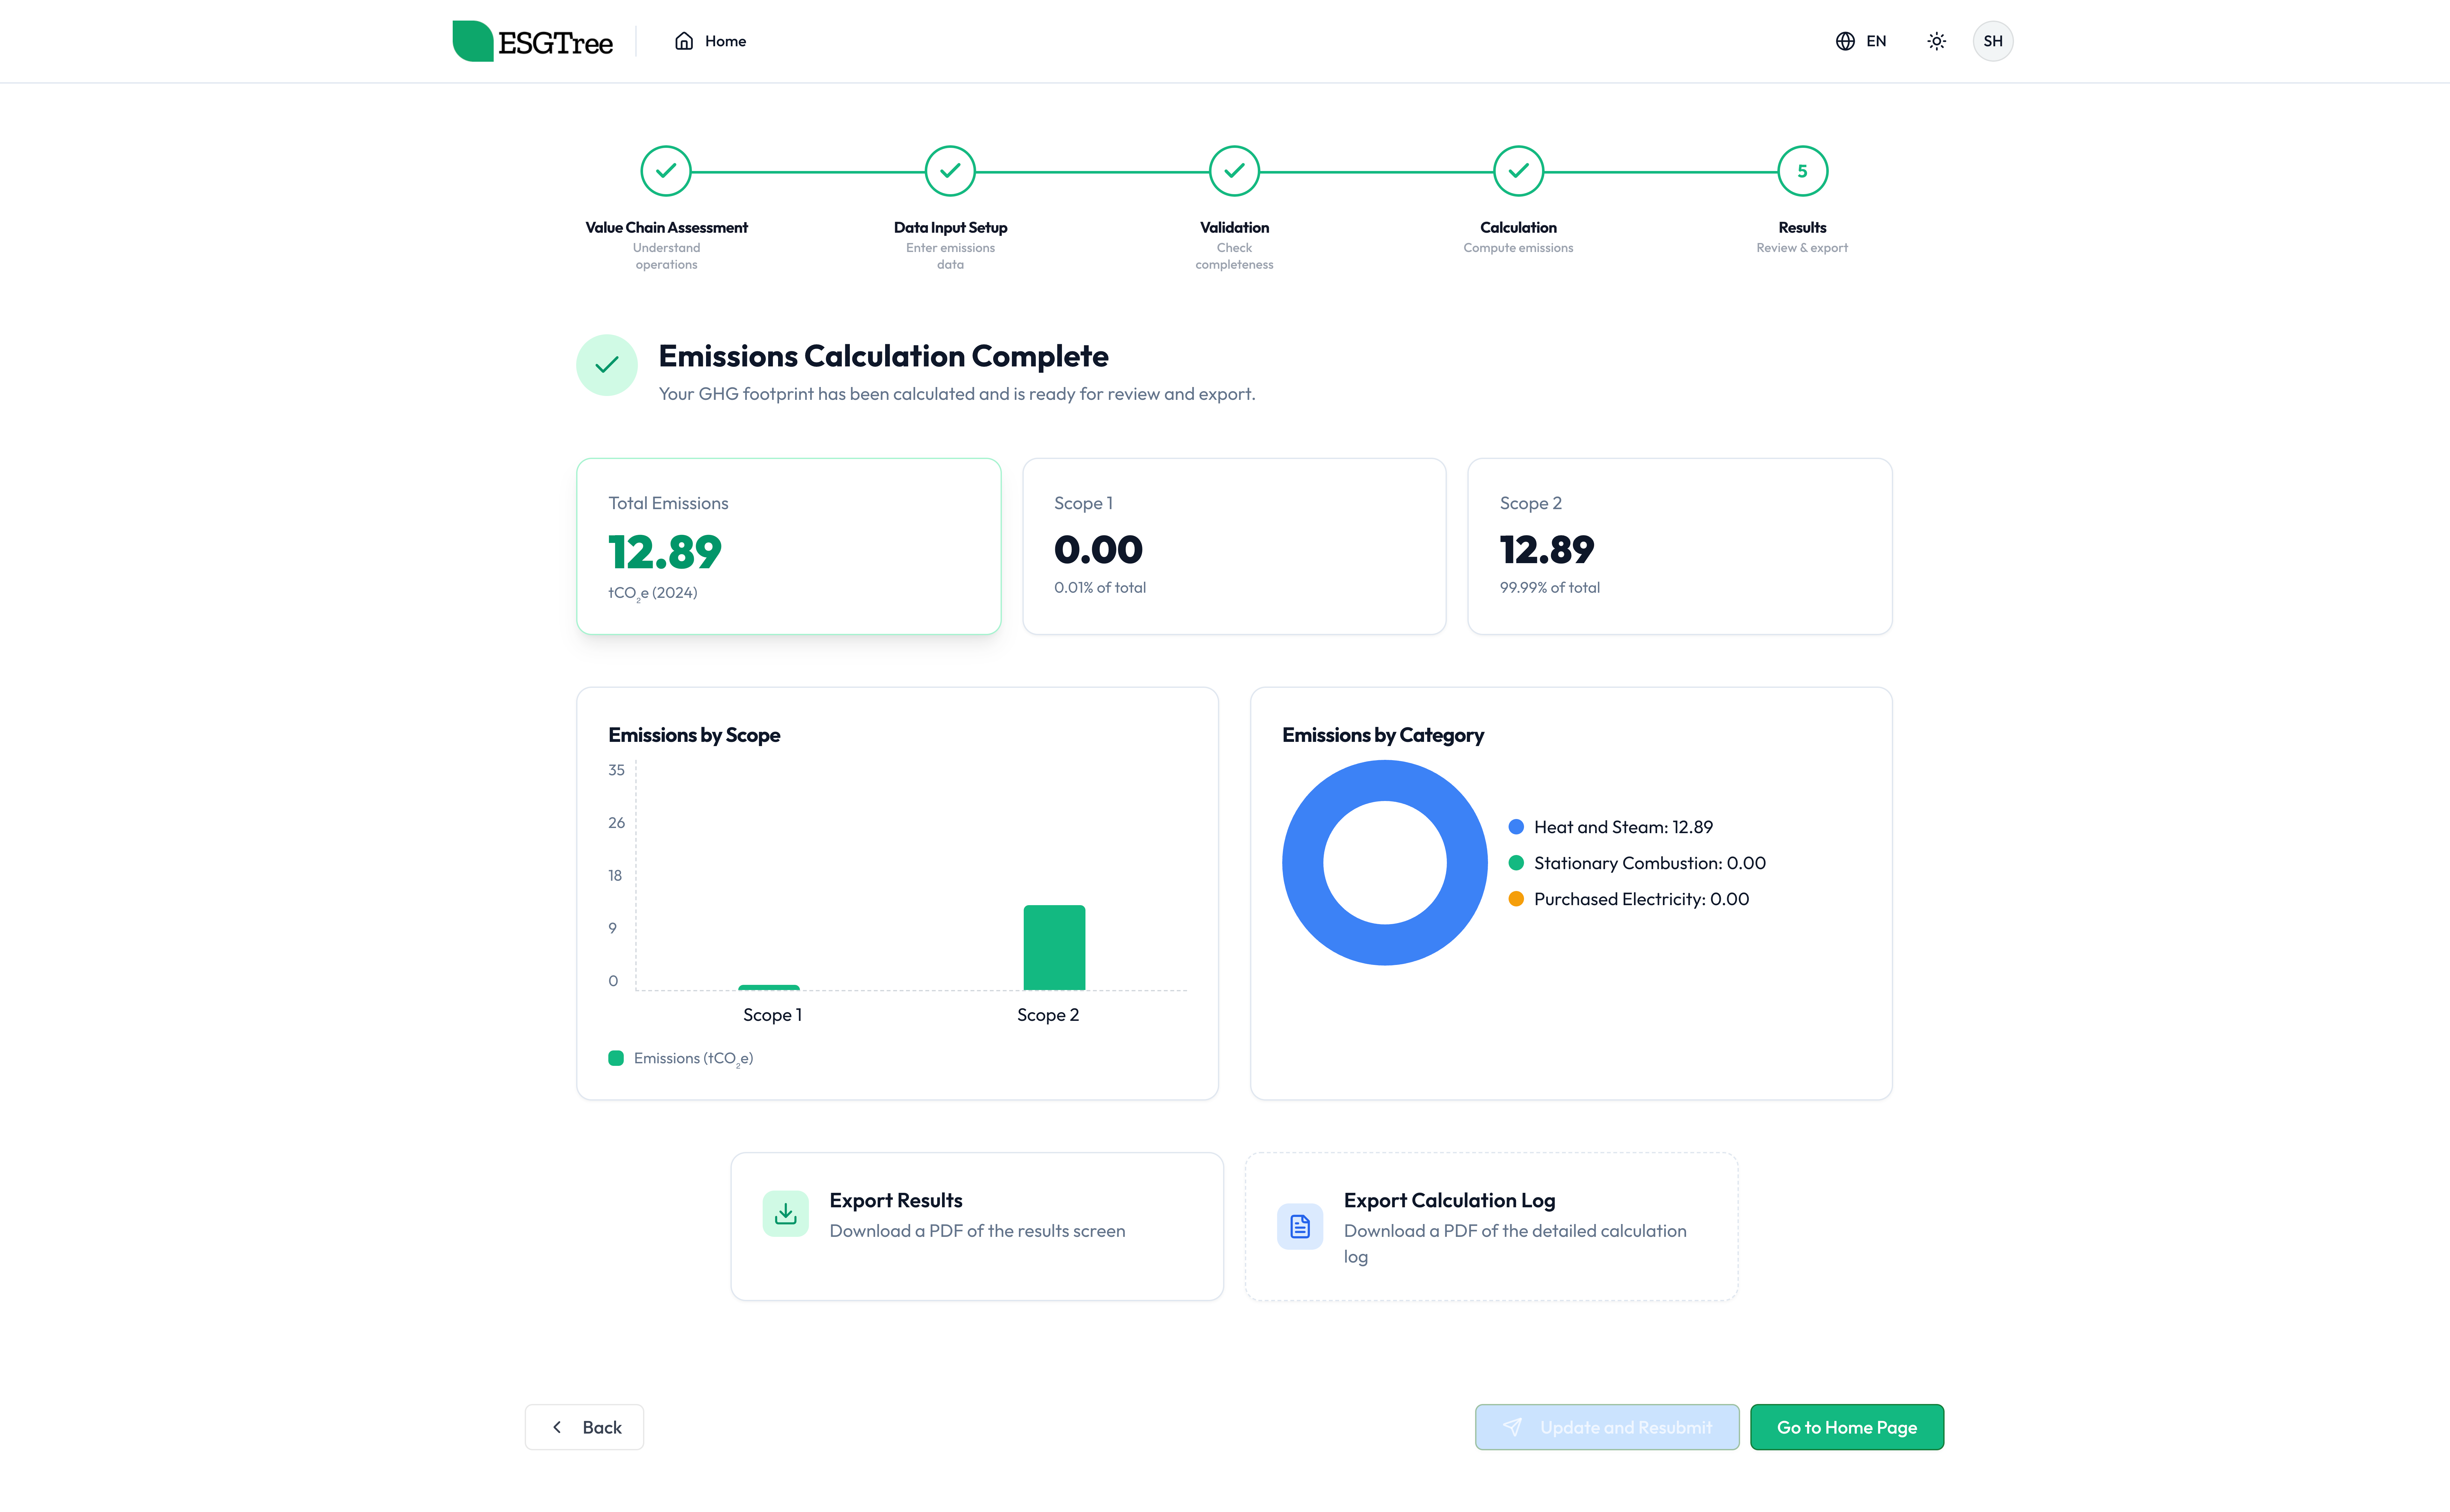Go to Data Input Setup step circle

[950, 171]
